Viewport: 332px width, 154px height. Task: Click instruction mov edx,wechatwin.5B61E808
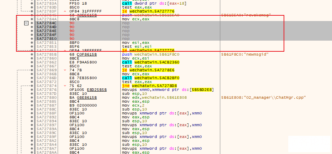point(154,98)
